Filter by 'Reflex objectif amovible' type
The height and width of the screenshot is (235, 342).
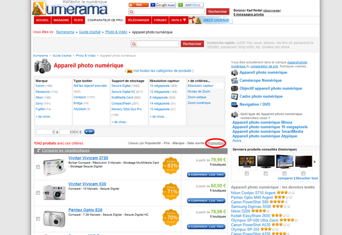(x=90, y=86)
